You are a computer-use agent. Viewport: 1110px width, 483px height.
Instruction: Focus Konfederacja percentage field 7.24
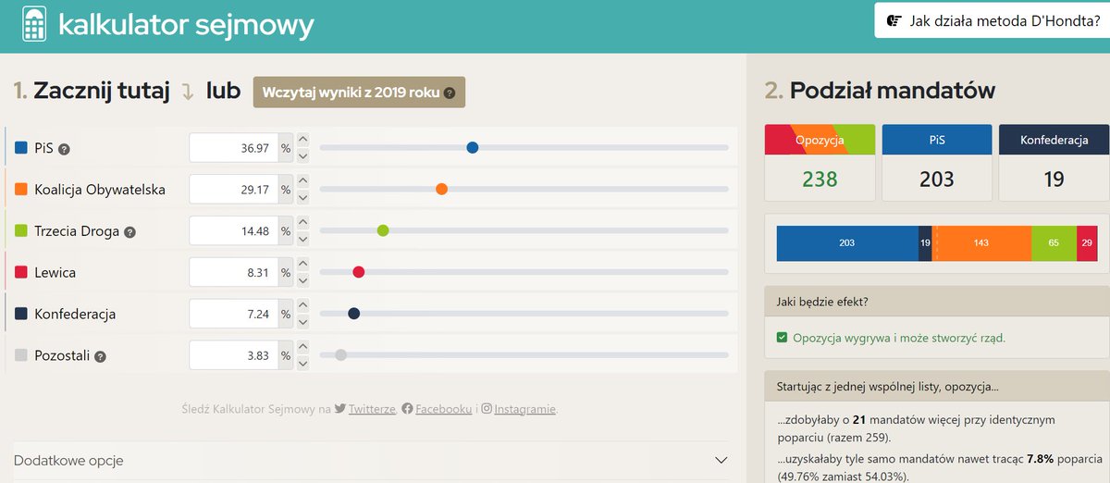[x=233, y=315]
